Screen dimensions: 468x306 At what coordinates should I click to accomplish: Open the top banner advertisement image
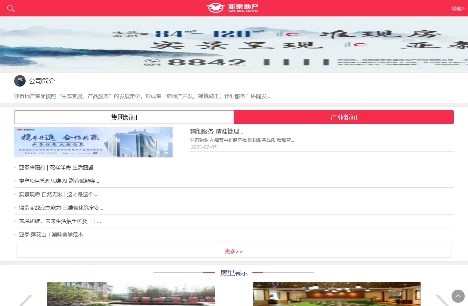(234, 43)
